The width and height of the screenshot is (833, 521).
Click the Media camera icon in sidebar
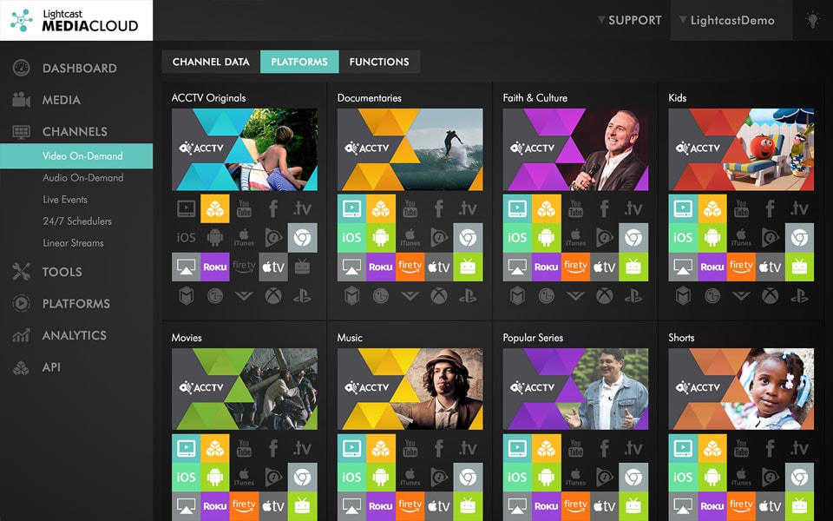[x=21, y=100]
